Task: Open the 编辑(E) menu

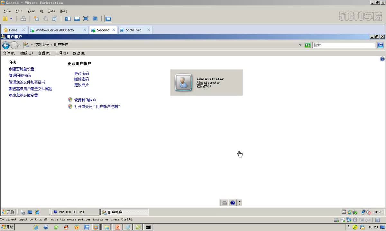Action: [26, 53]
